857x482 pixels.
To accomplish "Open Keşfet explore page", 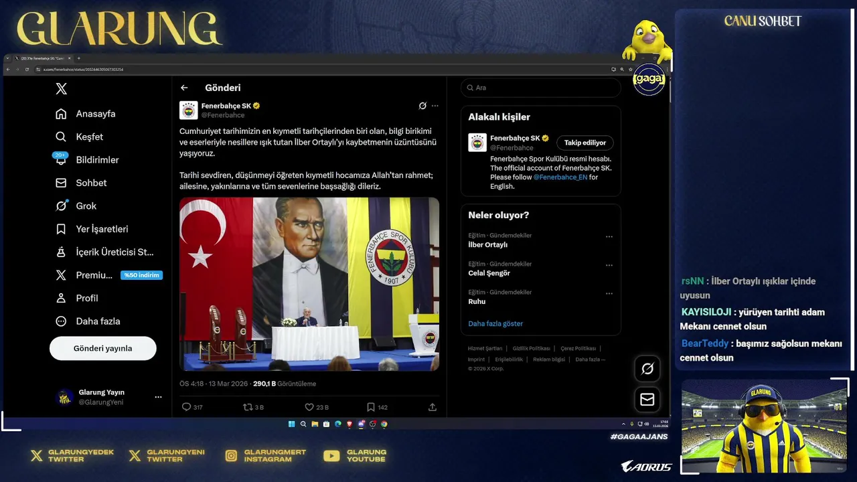I will 79,137.
